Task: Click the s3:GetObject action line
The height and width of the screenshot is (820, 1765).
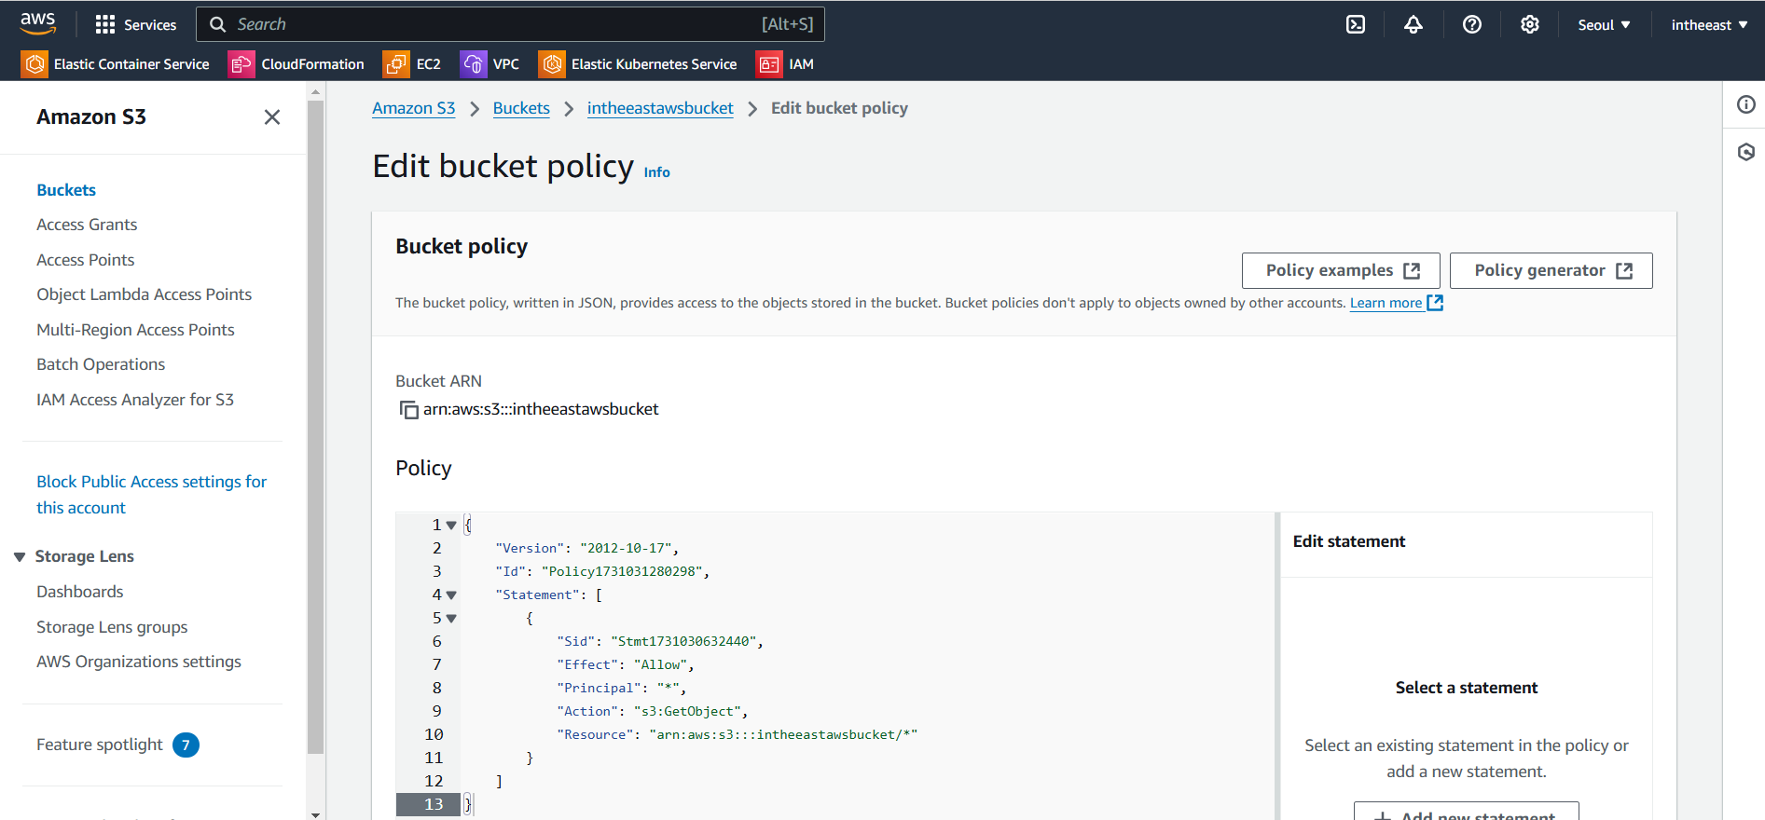Action: pyautogui.click(x=653, y=711)
